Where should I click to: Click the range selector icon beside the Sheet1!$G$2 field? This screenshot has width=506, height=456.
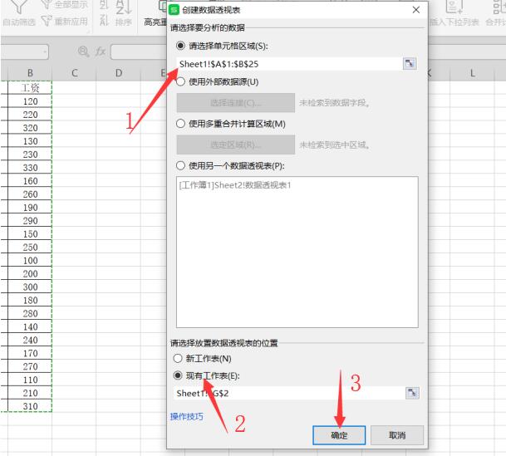tap(410, 393)
